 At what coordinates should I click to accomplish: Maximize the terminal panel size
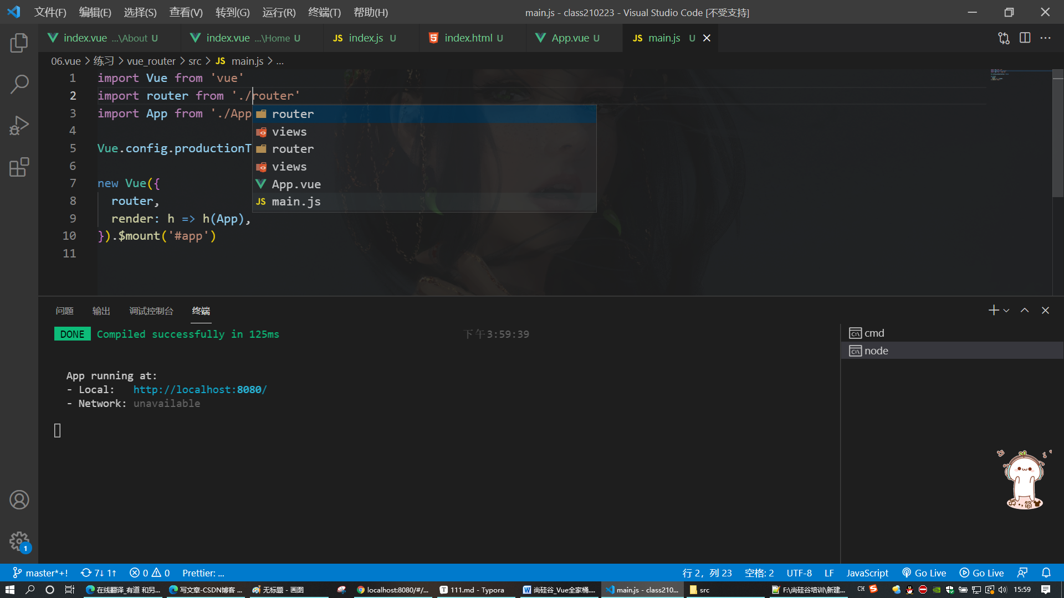click(1025, 311)
